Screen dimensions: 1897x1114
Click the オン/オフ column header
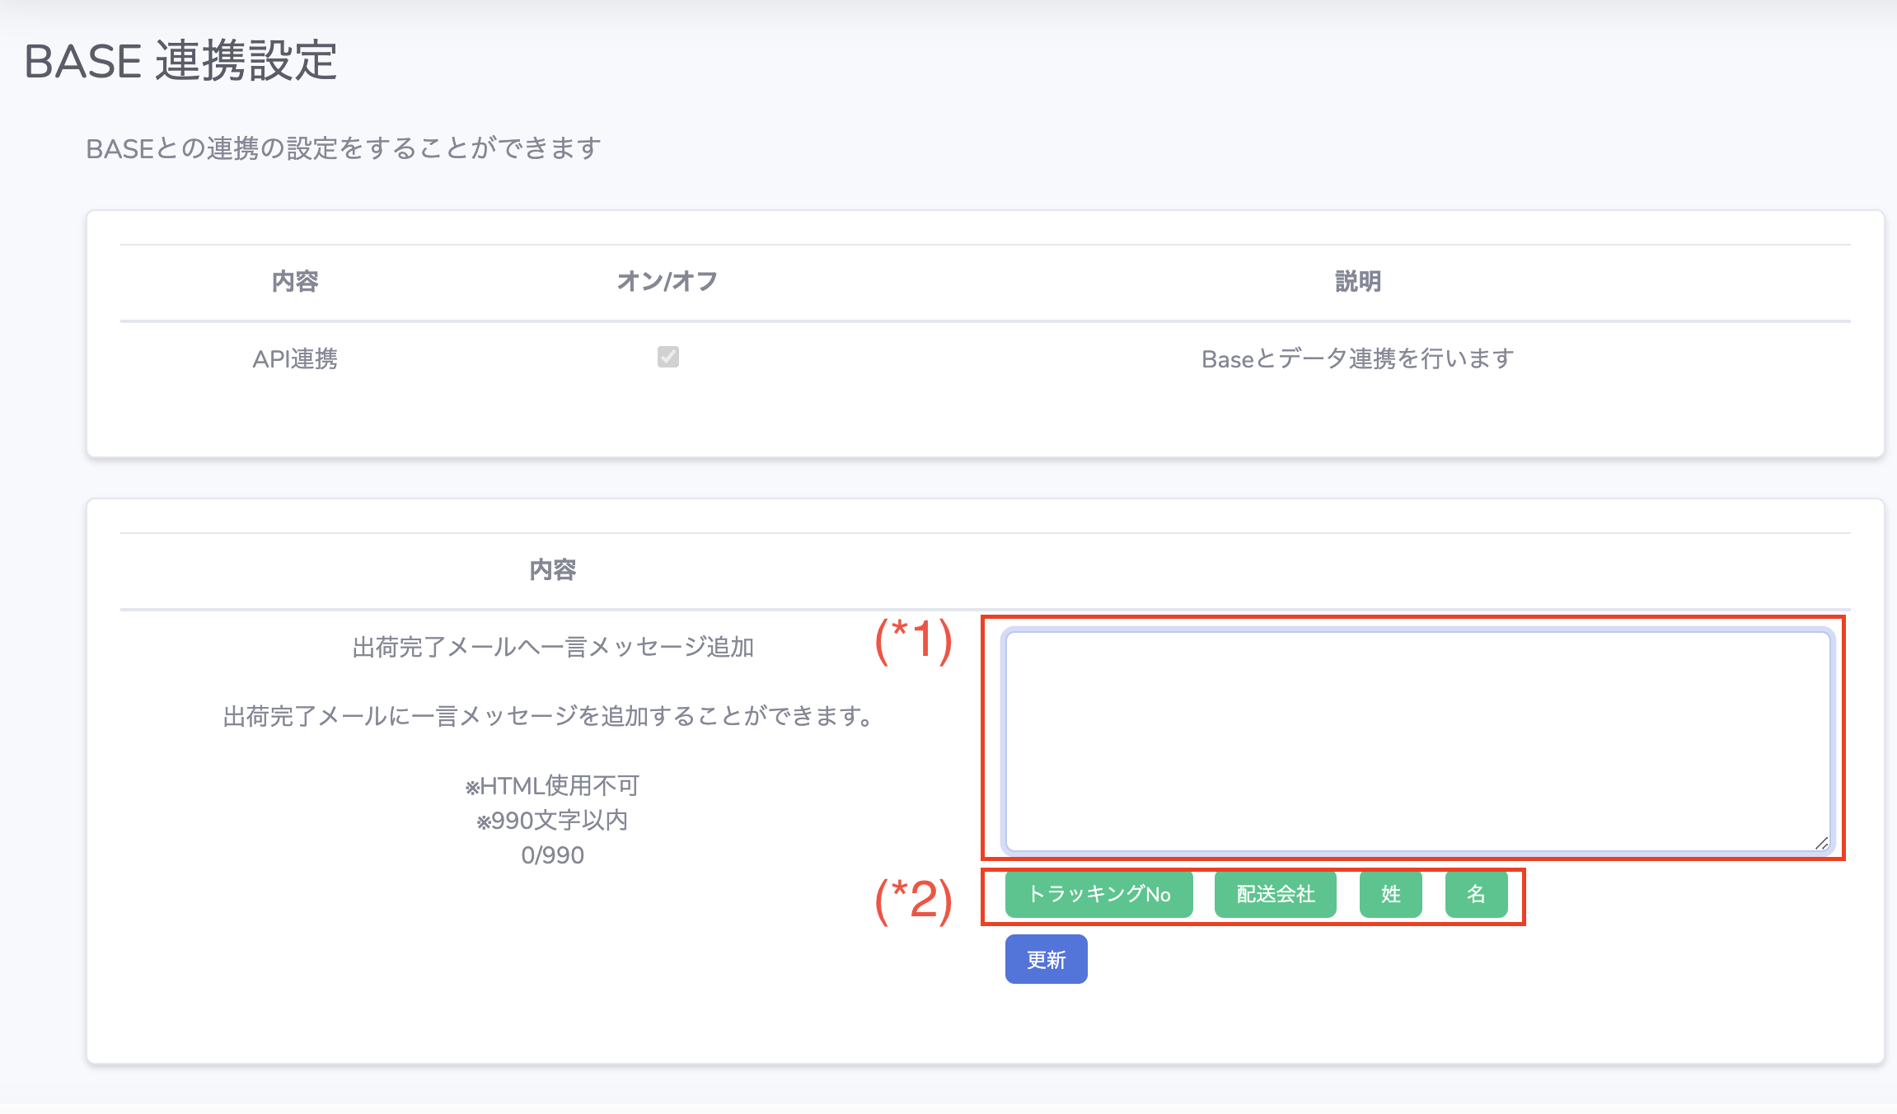tap(667, 282)
